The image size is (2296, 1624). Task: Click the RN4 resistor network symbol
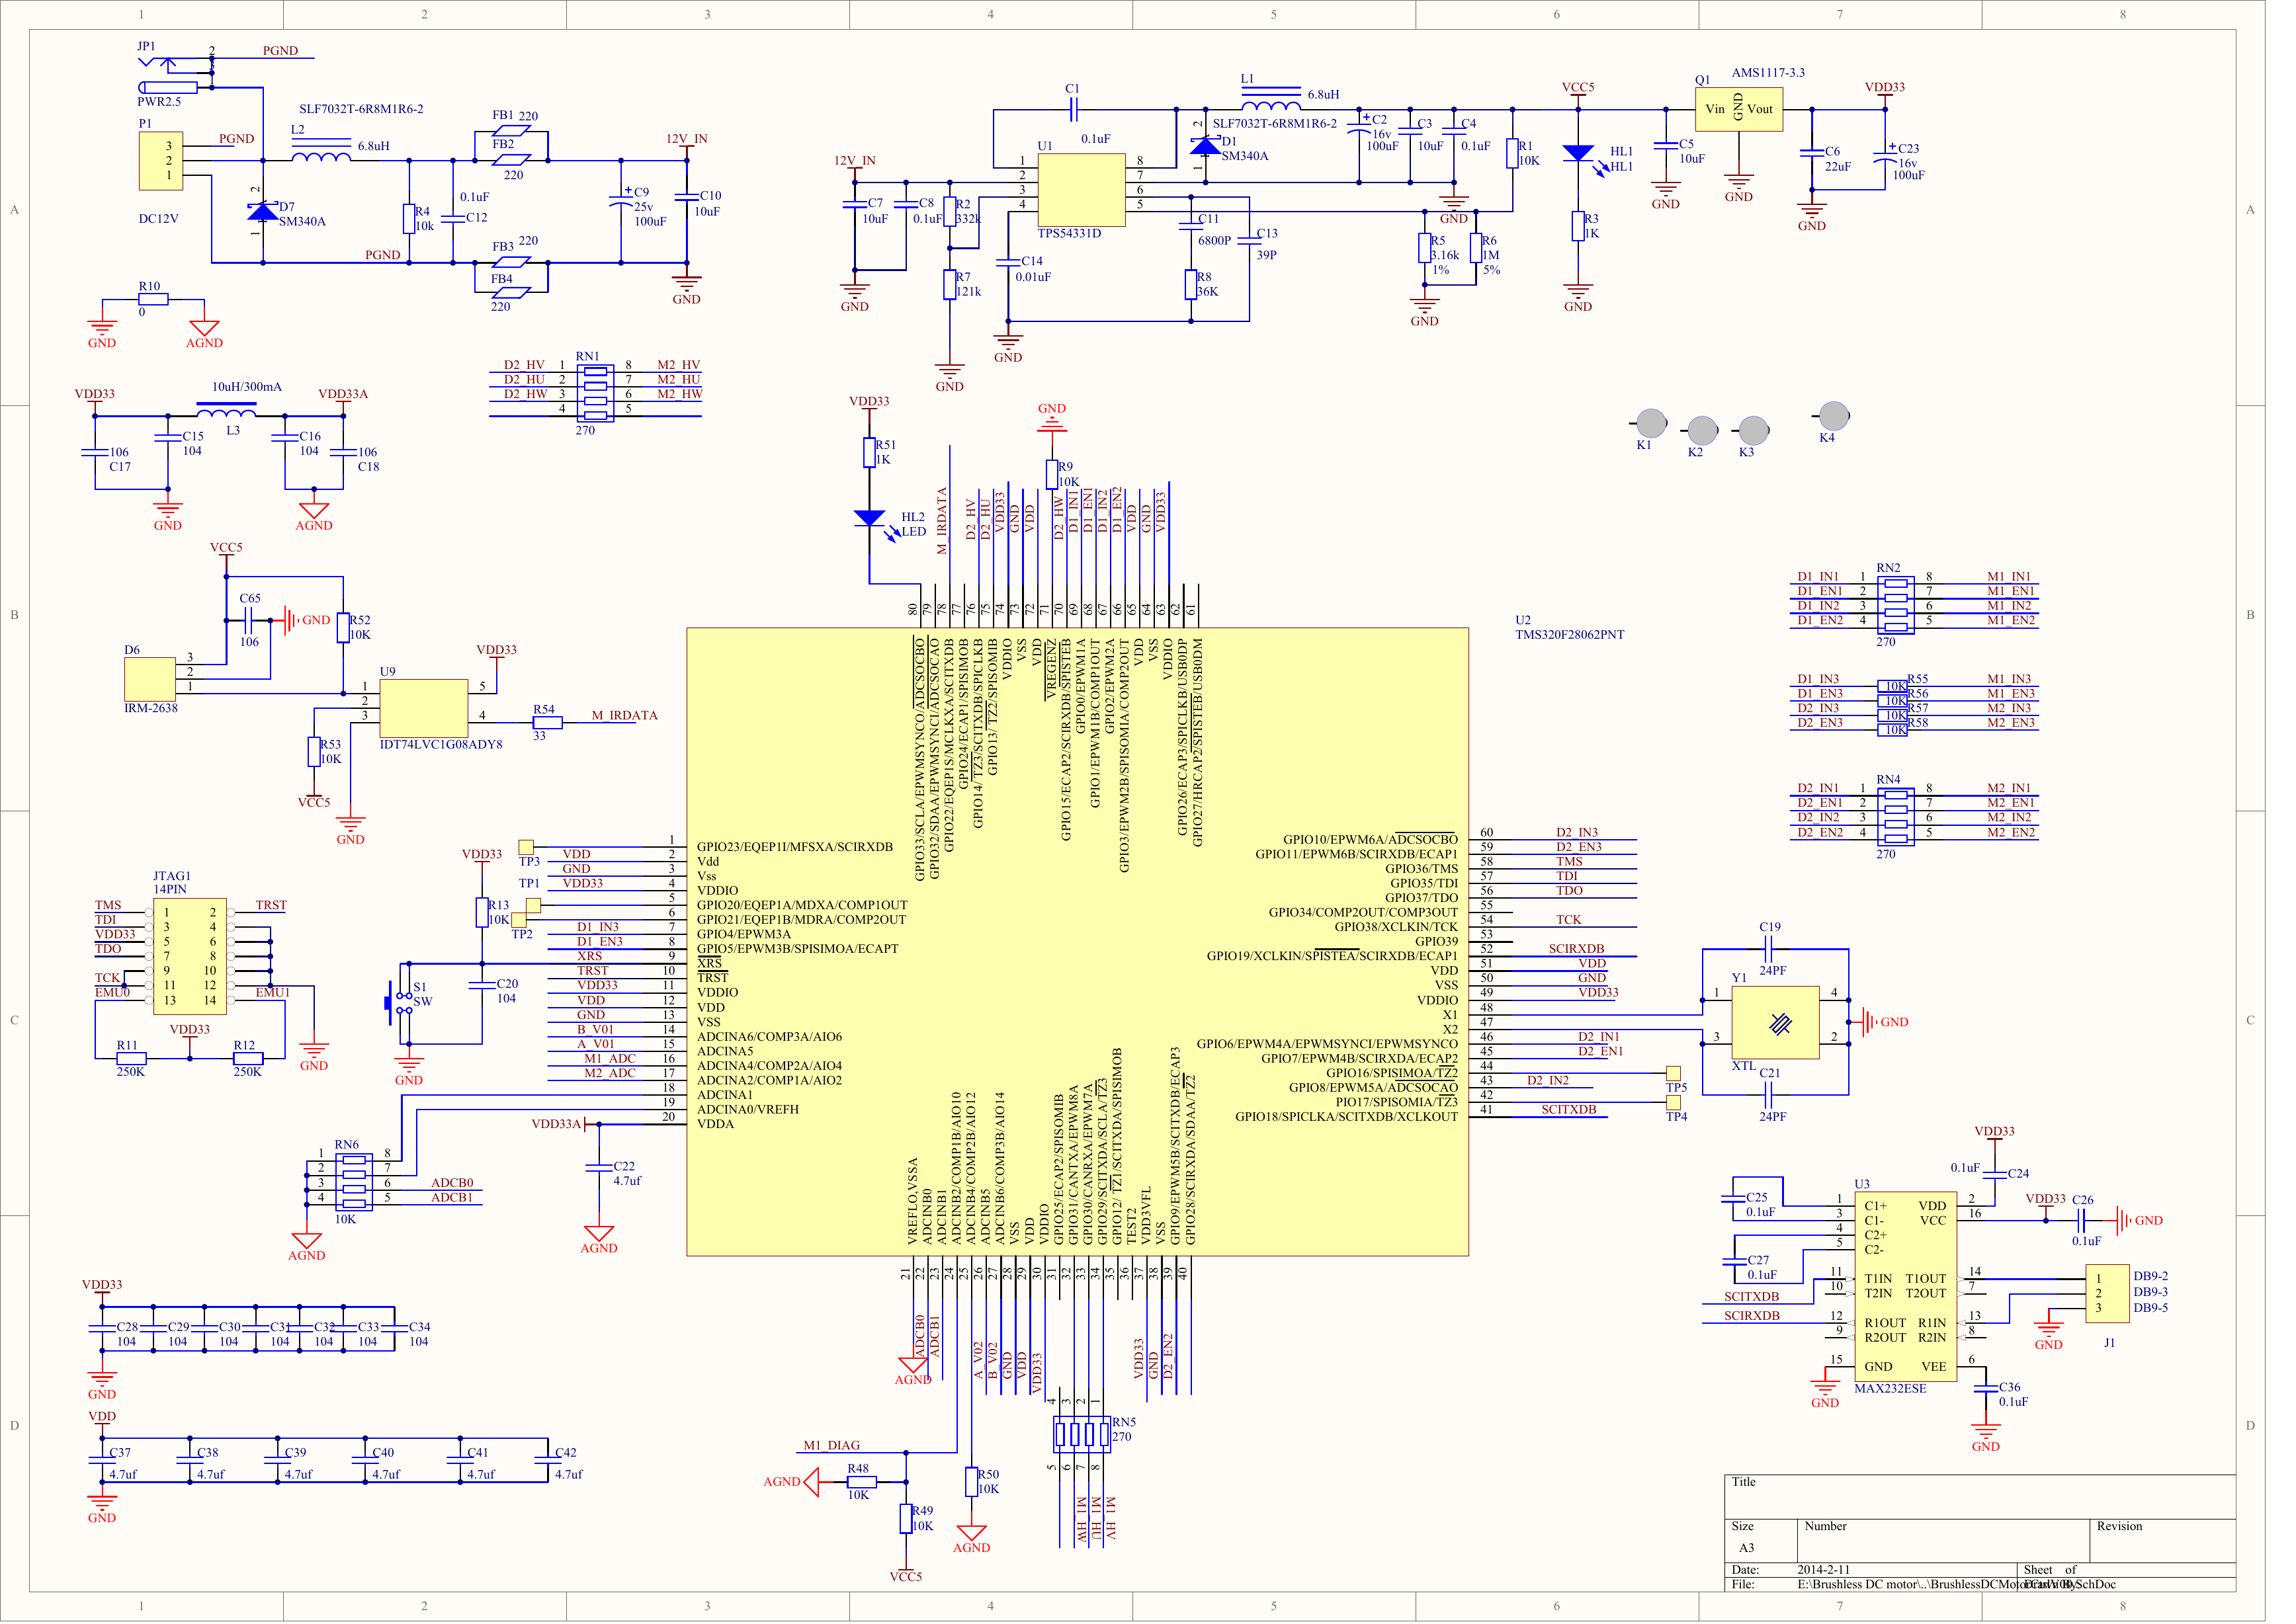(x=1896, y=817)
